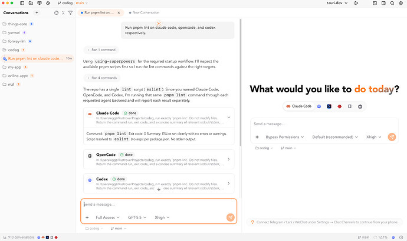Screen dimensions: 407x241
Task: Select the blue Codex agent icon in picker
Action: (x=319, y=106)
